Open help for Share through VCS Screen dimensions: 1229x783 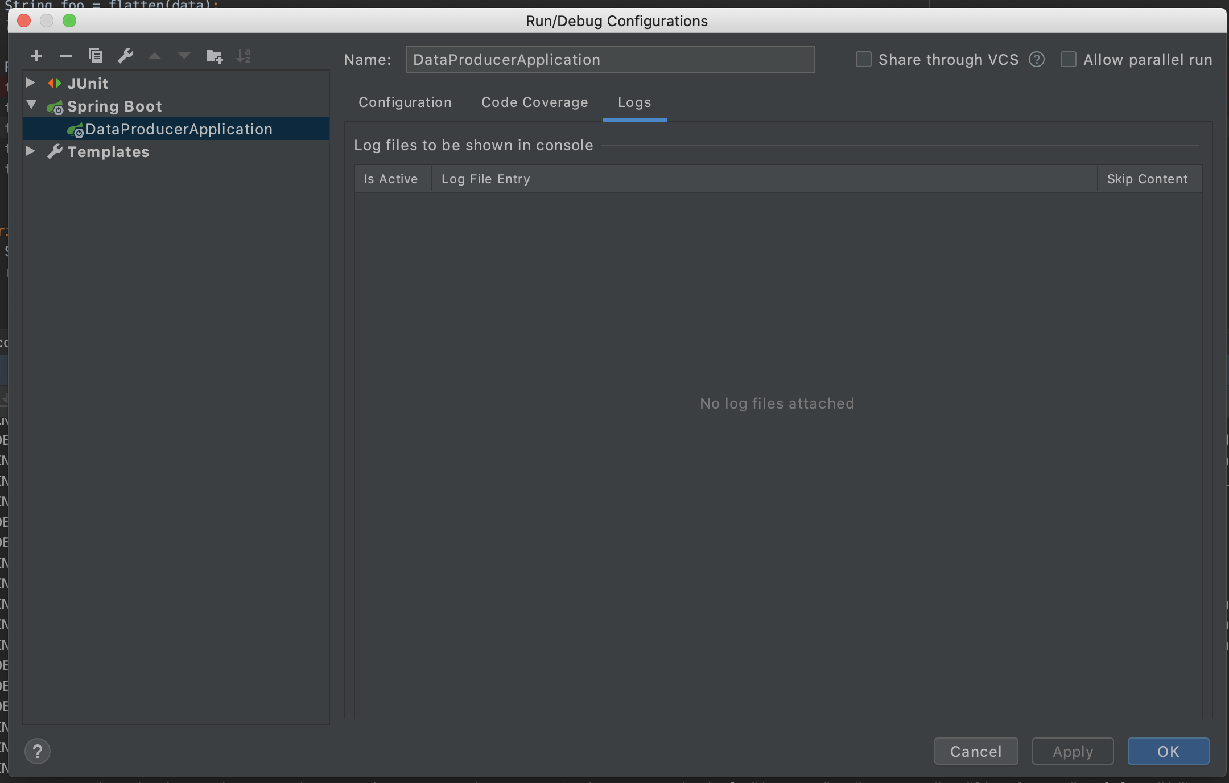(1037, 59)
